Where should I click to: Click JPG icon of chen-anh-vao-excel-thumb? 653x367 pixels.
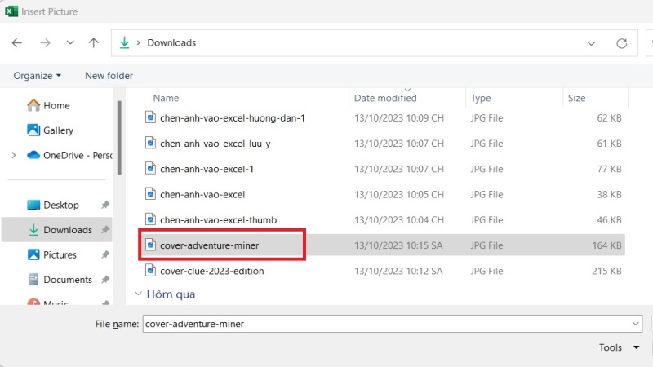[150, 219]
